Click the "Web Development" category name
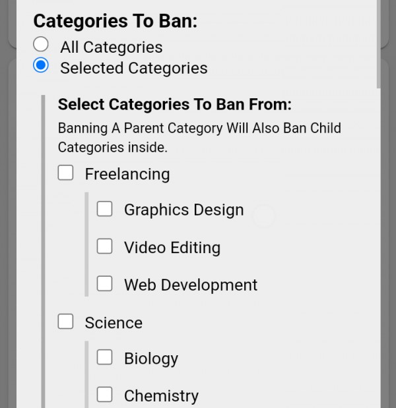The height and width of the screenshot is (408, 396). tap(190, 285)
